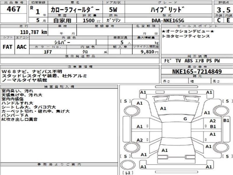
Task: Click the レス label under spare tire
Action: pyautogui.click(x=128, y=173)
